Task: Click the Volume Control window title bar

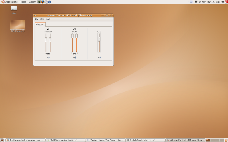Action: coord(69,15)
